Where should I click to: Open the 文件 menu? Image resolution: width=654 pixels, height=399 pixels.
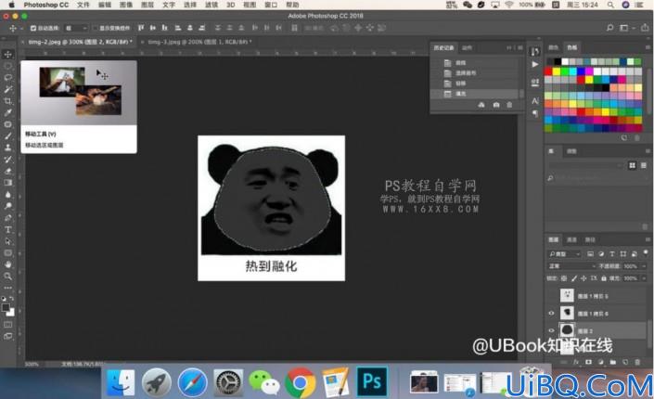click(x=83, y=5)
